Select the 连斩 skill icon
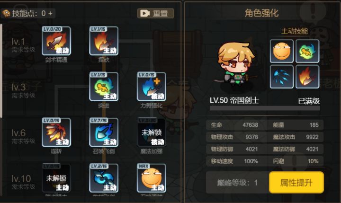The image size is (341, 203). (x=56, y=132)
